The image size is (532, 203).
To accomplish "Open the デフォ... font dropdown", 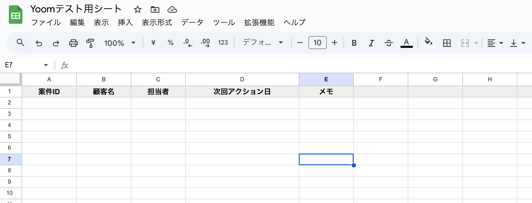I will 263,42.
